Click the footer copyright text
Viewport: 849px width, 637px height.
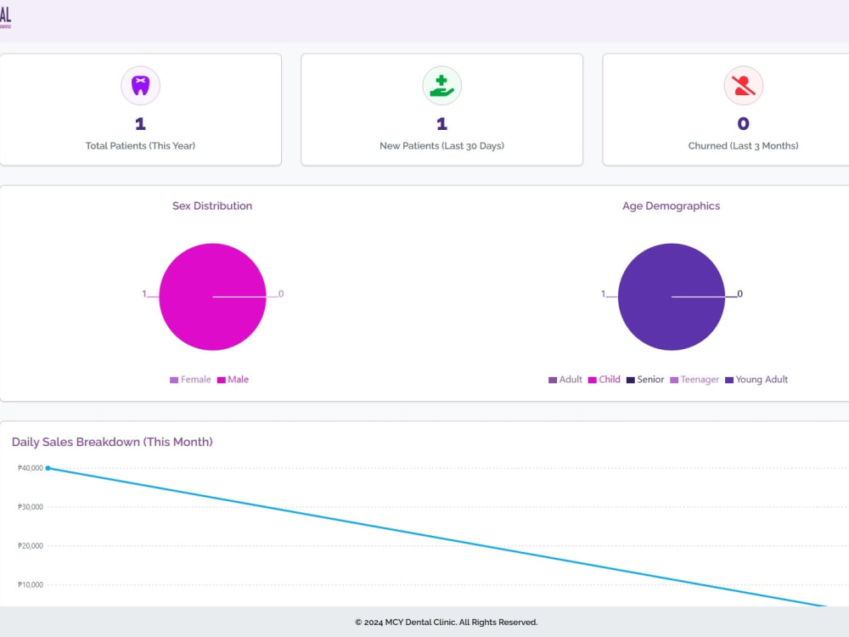click(x=447, y=623)
